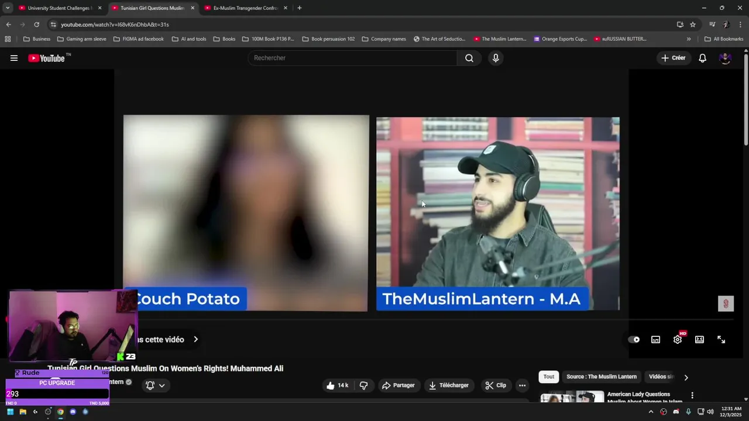
Task: Open more options for American Lady video
Action: [x=692, y=395]
